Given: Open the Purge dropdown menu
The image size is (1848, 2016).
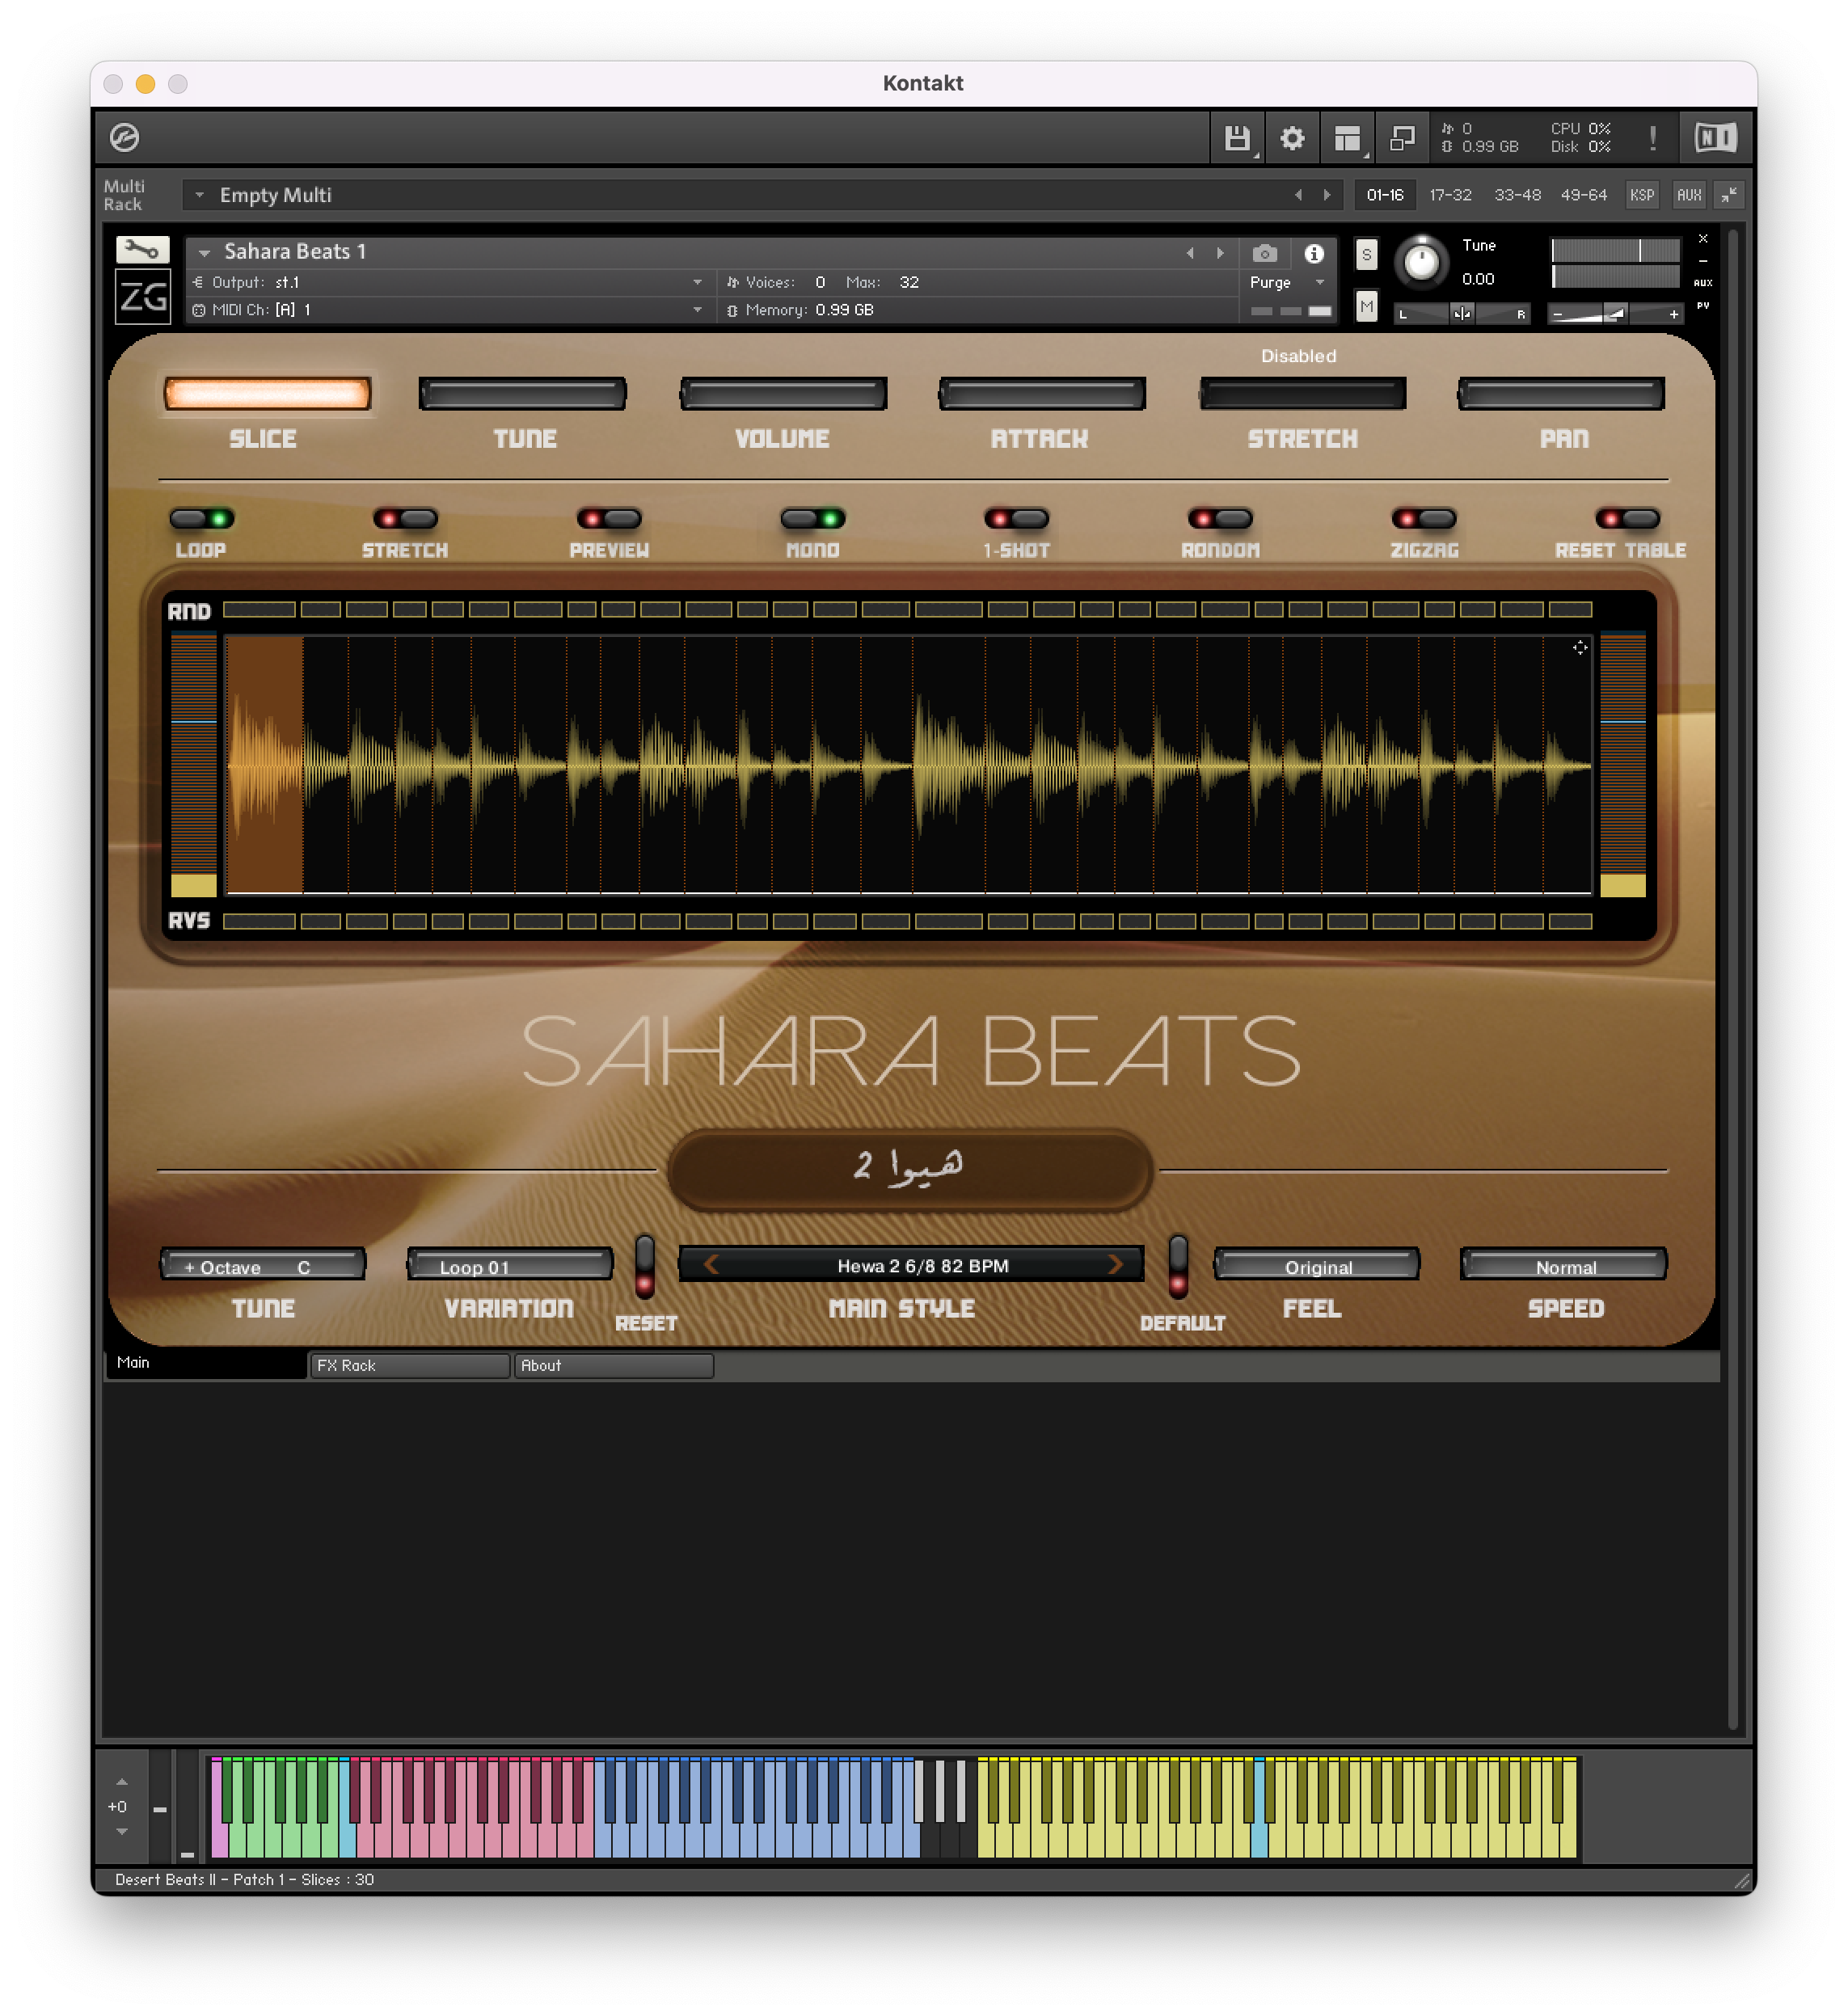Looking at the screenshot, I should click(x=1287, y=282).
